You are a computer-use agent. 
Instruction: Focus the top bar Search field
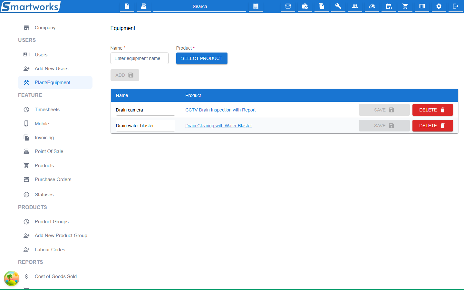click(x=200, y=6)
